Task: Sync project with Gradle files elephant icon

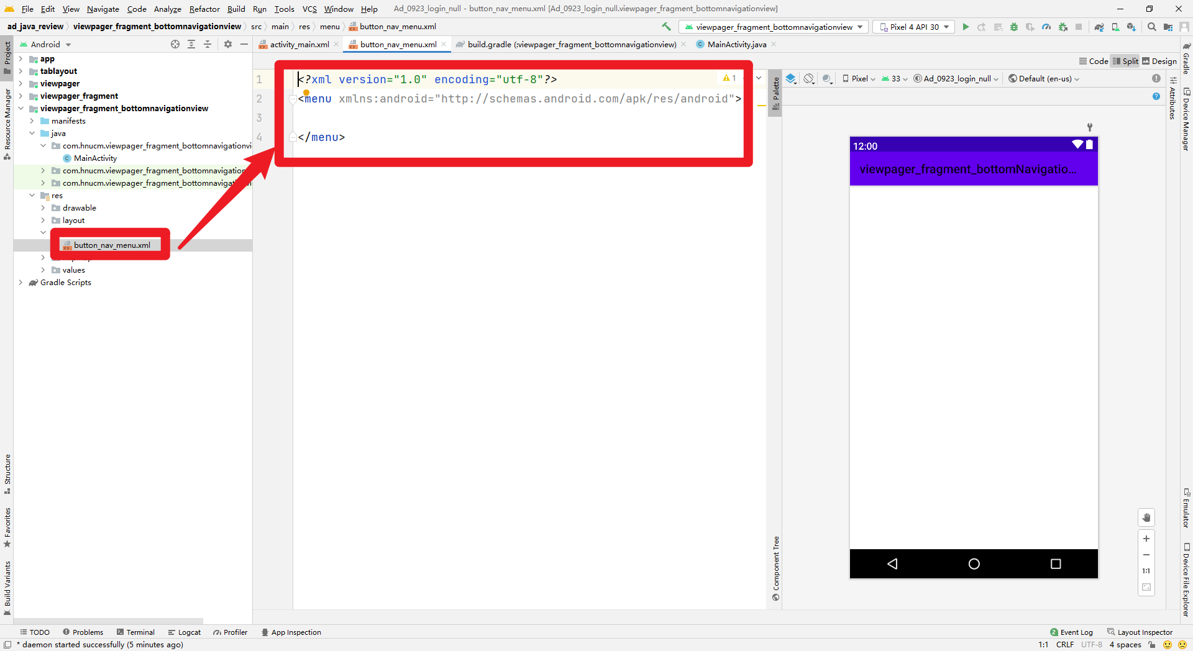Action: (x=1099, y=27)
